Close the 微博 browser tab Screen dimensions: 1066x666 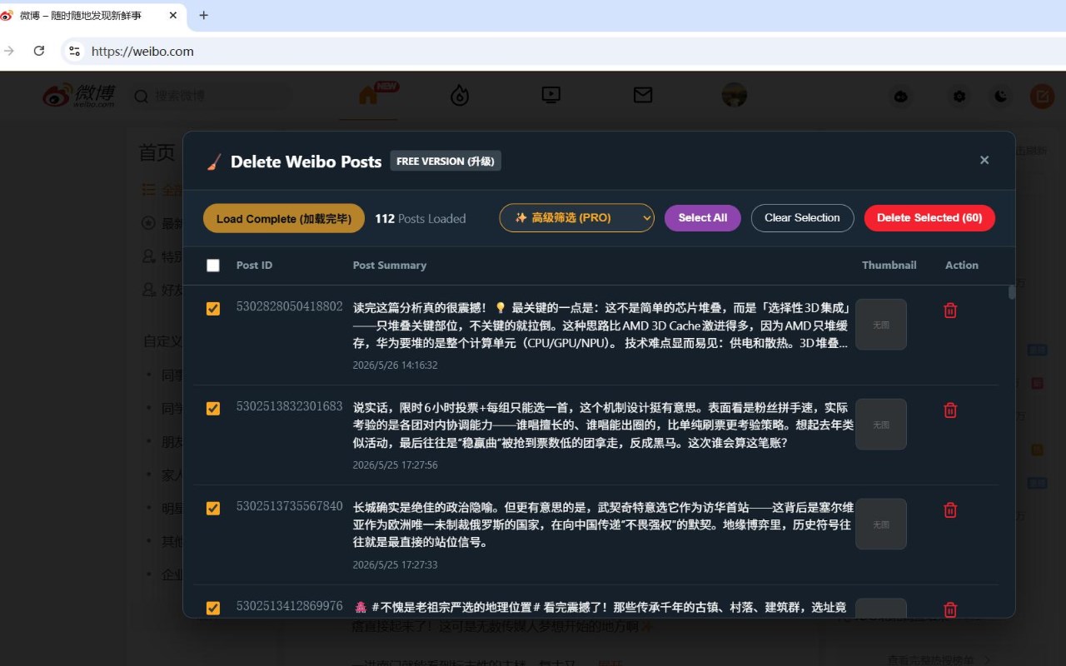173,16
